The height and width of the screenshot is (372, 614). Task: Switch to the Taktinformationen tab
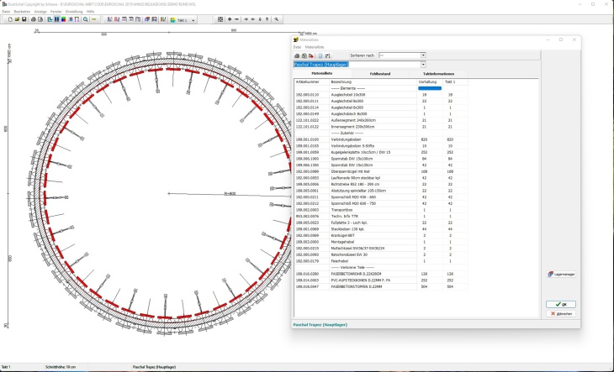click(x=438, y=74)
